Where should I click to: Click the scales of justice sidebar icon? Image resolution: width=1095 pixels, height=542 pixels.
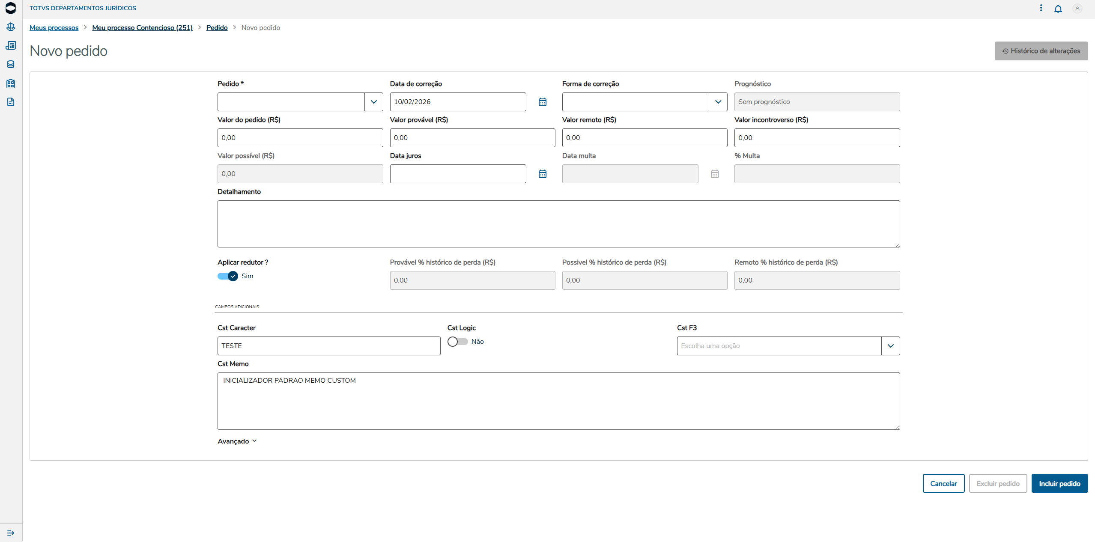pos(11,27)
